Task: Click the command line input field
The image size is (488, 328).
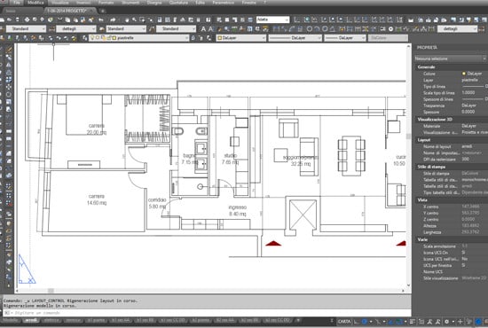Action: (207, 313)
